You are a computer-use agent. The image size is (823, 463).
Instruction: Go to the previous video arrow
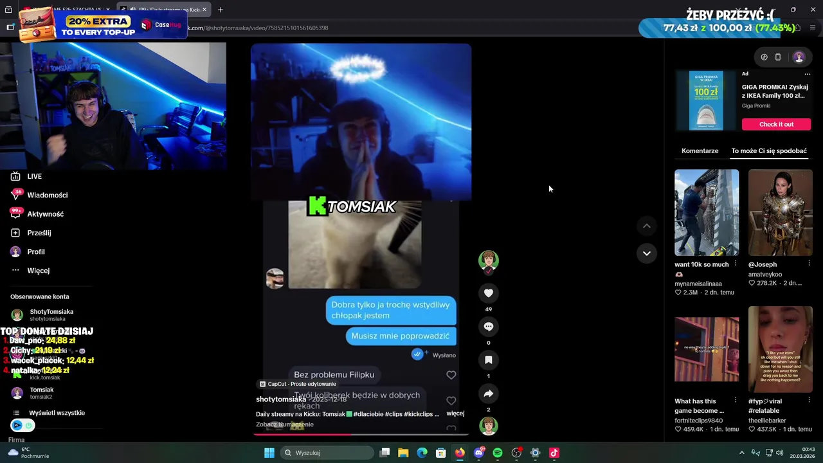click(x=647, y=226)
